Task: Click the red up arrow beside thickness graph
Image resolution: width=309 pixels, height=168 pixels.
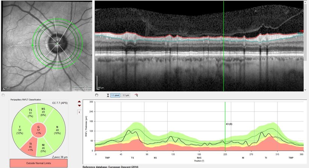Action: pos(79,102)
